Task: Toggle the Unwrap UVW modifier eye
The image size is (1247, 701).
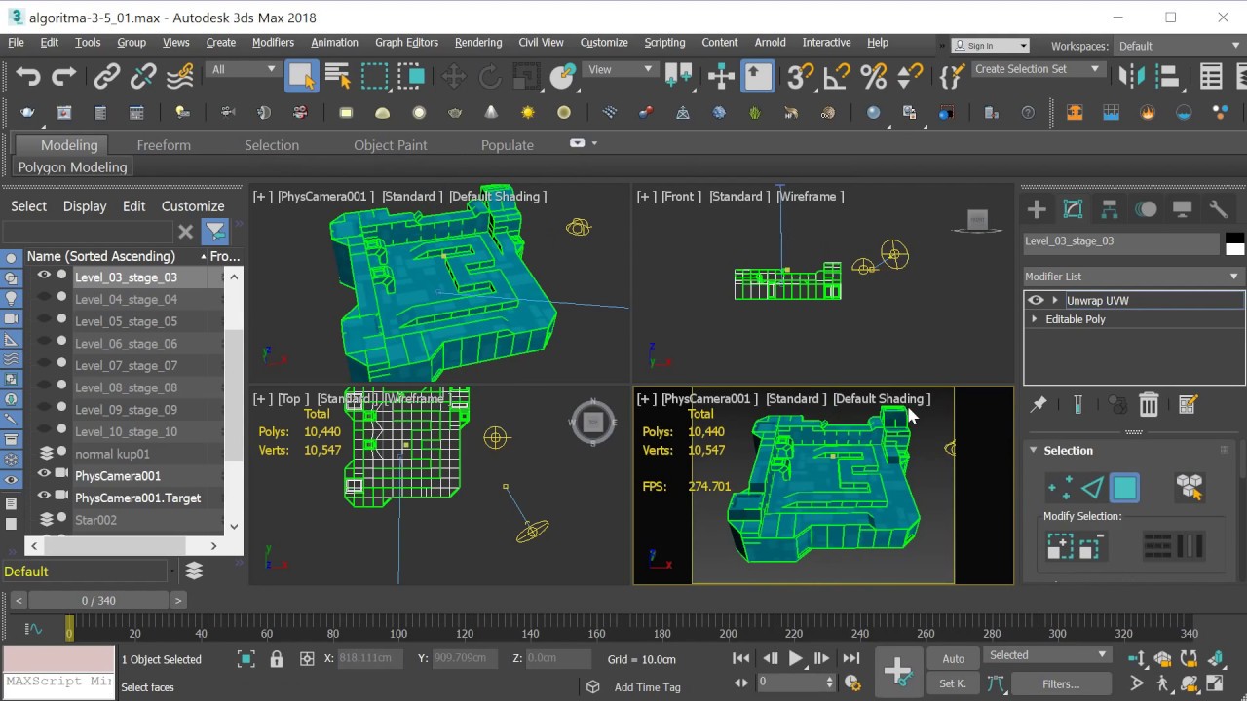Action: point(1036,300)
